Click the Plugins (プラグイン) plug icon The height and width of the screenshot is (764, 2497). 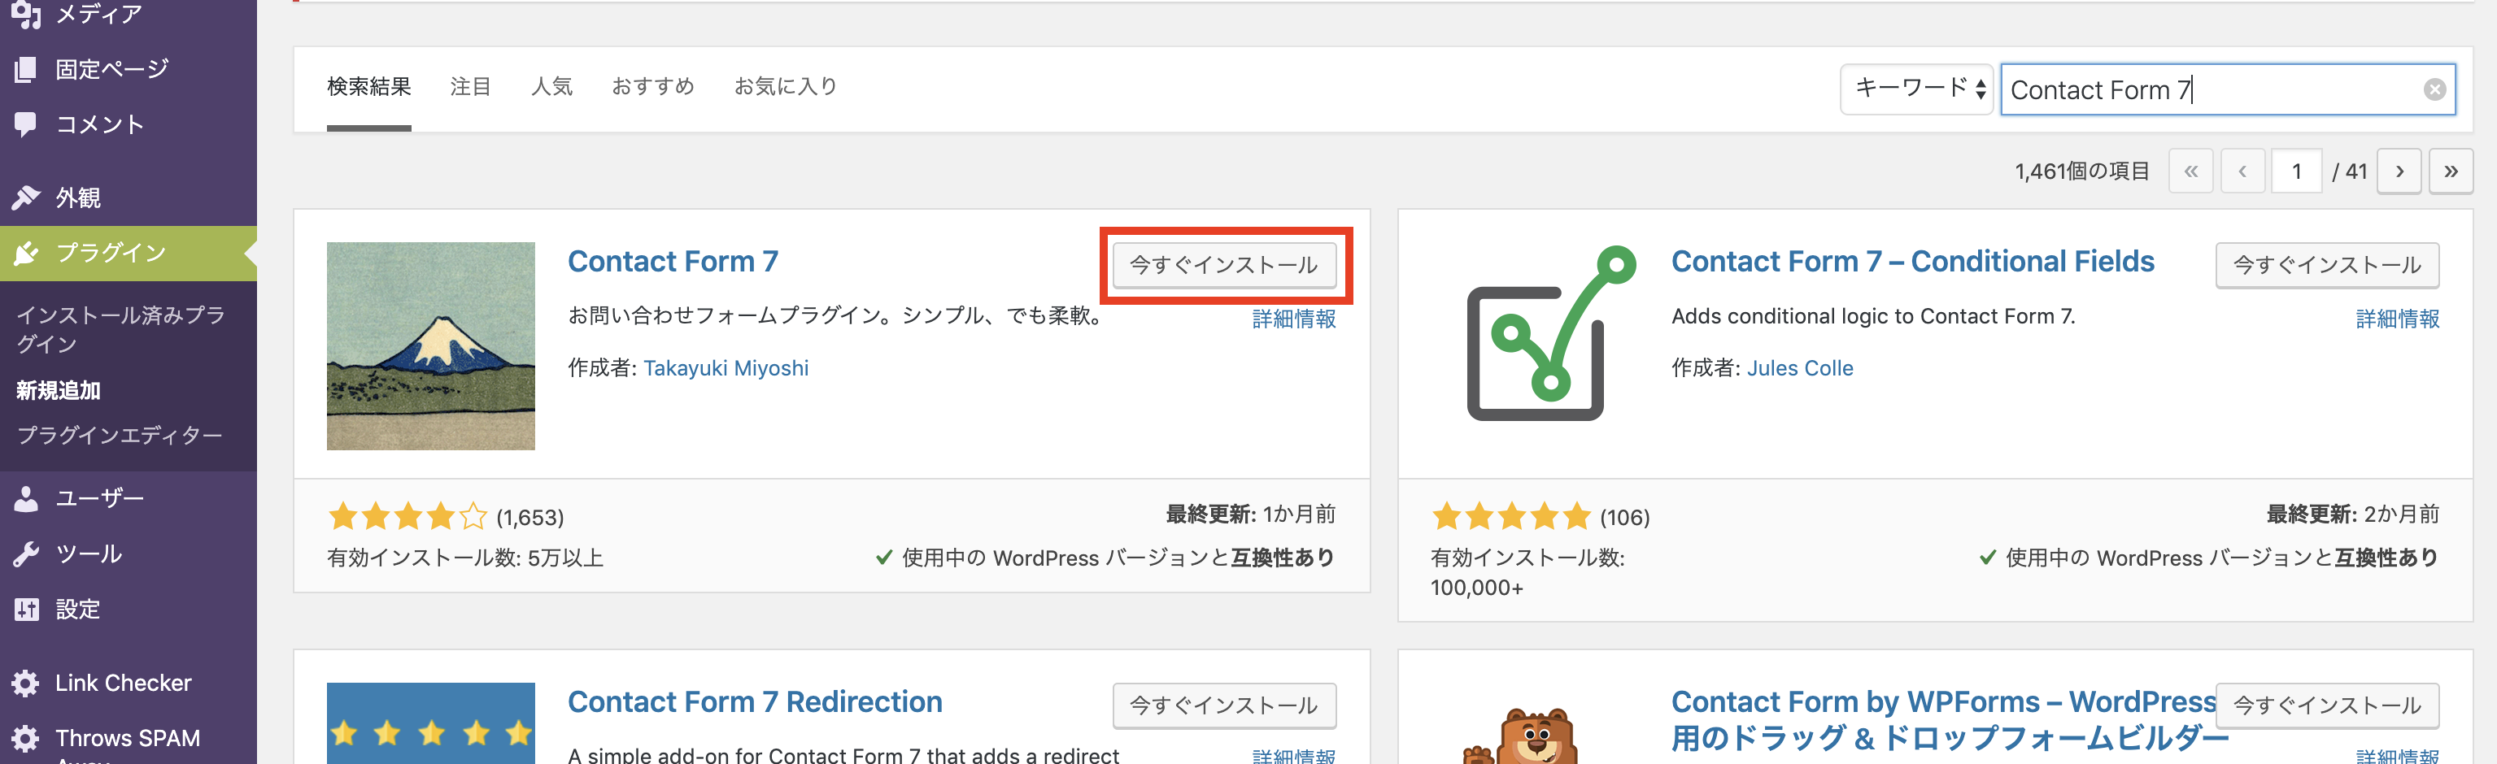(x=25, y=254)
